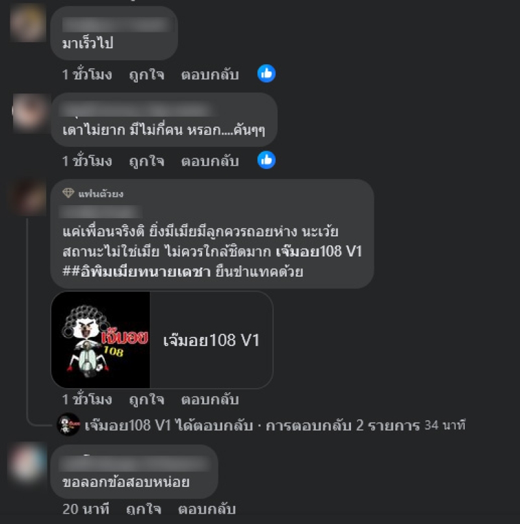Open the เจ๊มอย108 logo thumbnail in preview card
Screen dimensions: 520x524
[101, 340]
